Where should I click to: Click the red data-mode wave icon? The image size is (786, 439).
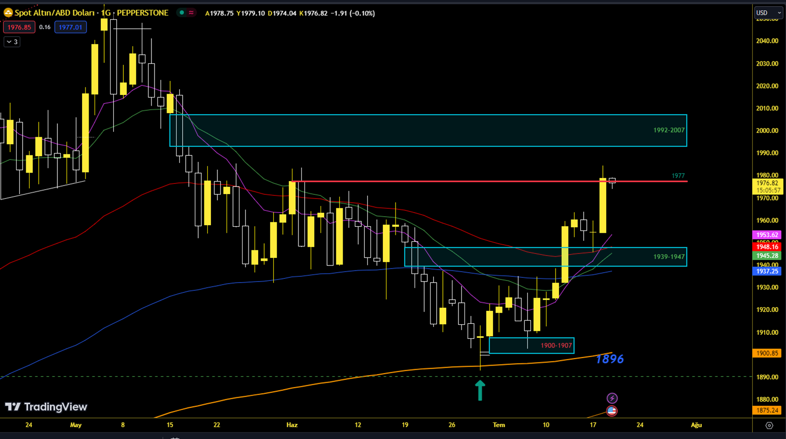191,13
